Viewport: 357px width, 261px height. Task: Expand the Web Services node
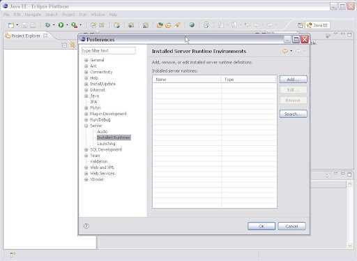point(86,174)
